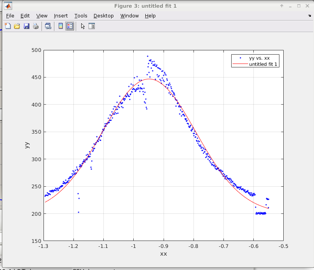Viewport: 314px width, 270px height.
Task: Open the File menu
Action: (10, 16)
